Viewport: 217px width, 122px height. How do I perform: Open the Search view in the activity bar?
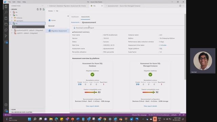pyautogui.click(x=6, y=13)
